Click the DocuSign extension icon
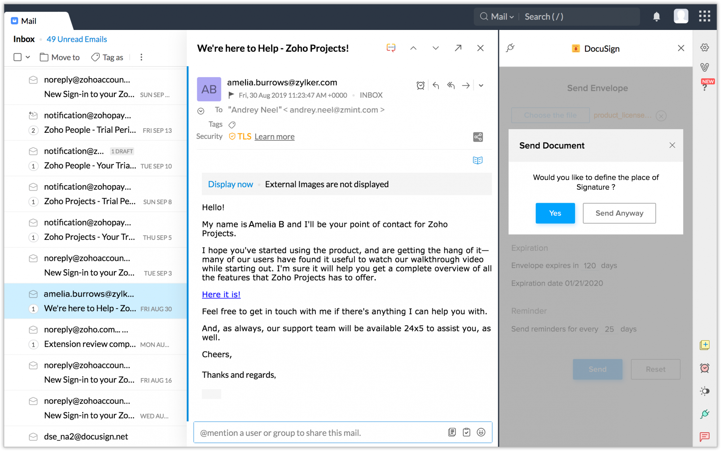 576,48
